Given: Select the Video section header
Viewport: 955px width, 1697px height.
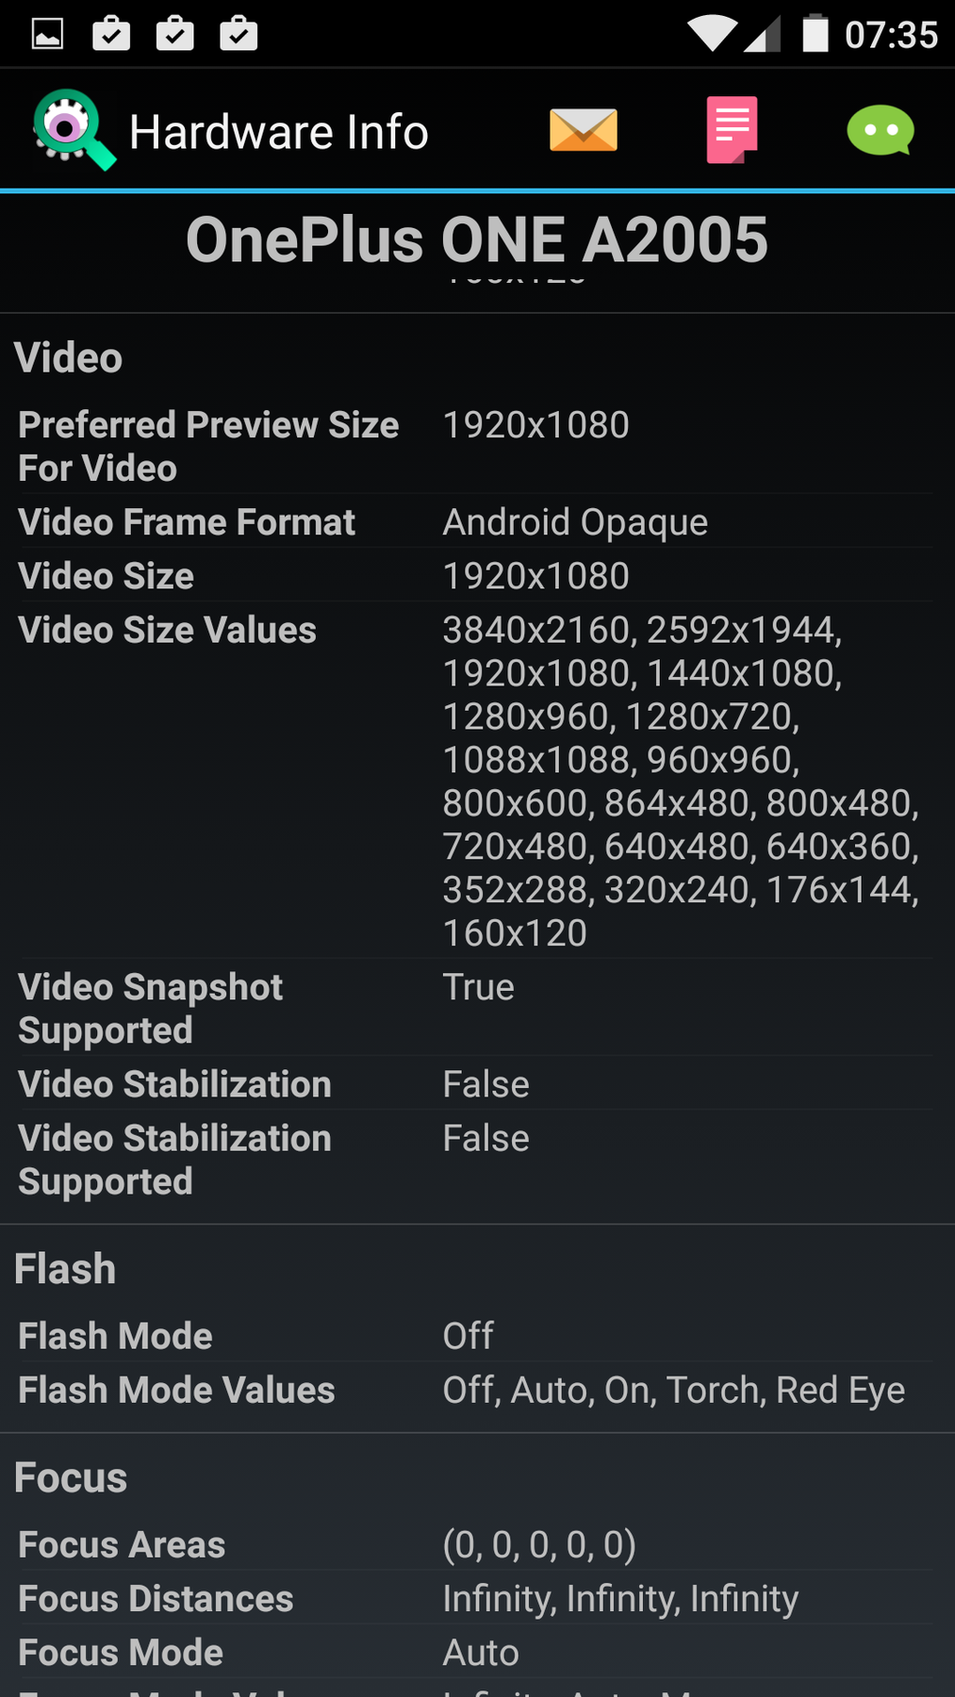Looking at the screenshot, I should pos(69,358).
